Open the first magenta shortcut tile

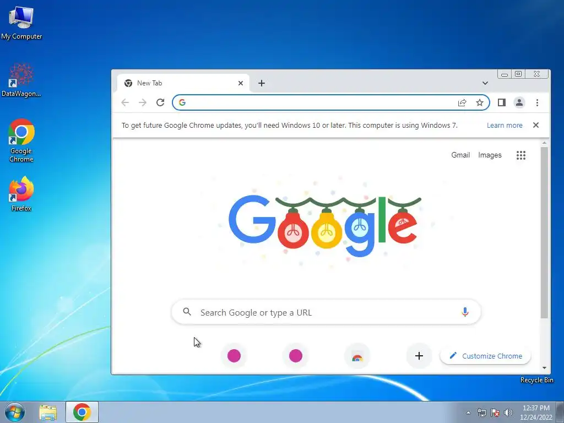coord(234,356)
